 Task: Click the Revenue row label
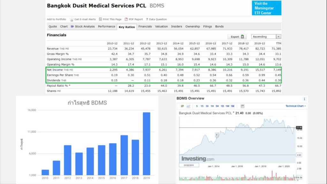[x=58, y=49]
